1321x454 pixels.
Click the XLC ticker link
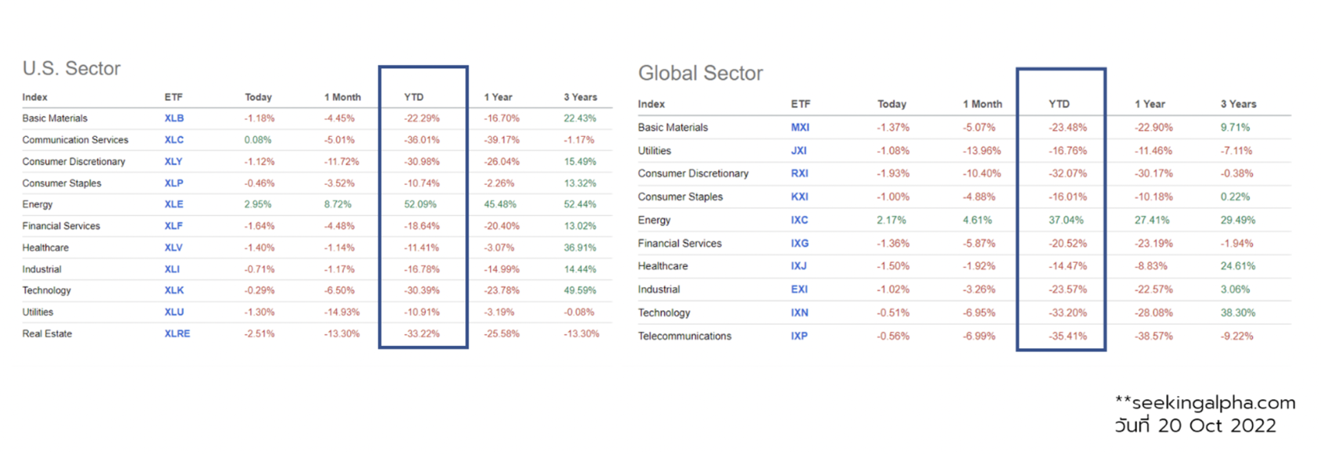coord(174,140)
